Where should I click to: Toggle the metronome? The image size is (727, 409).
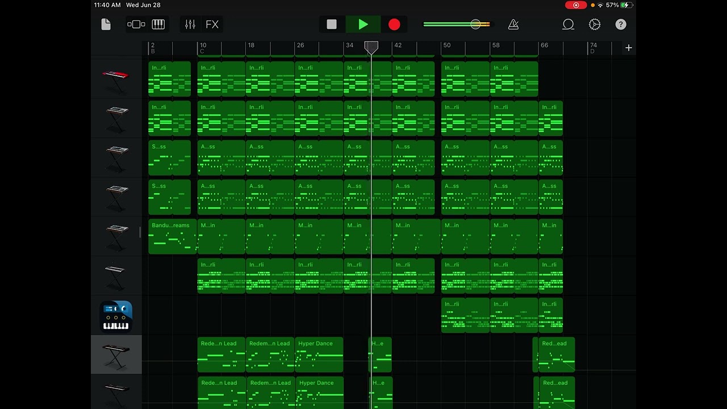coord(513,24)
